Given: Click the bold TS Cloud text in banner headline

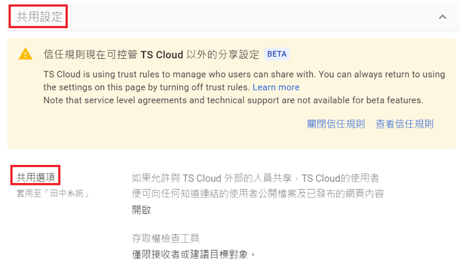Looking at the screenshot, I should pos(161,55).
